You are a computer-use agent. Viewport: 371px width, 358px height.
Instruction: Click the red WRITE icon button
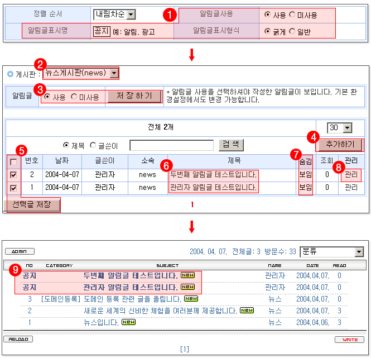(x=350, y=340)
